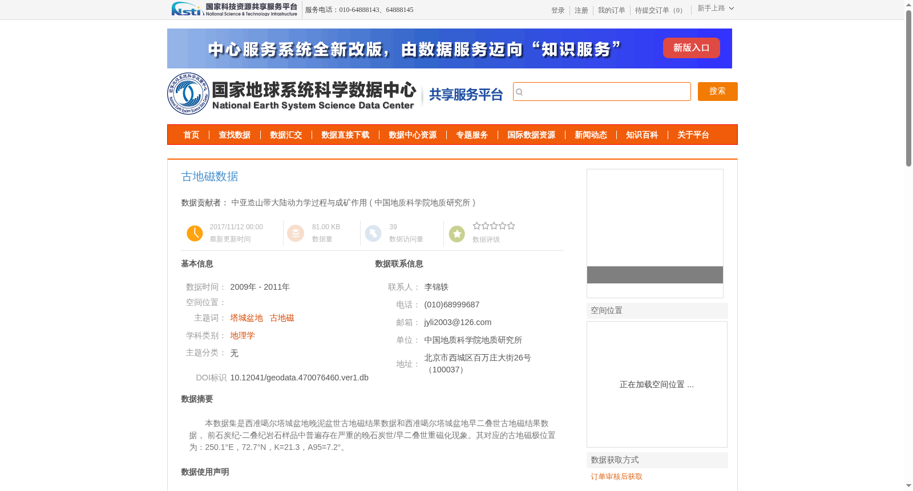Viewport: 913px width, 491px height.
Task: Click the first rating star
Action: coord(477,226)
